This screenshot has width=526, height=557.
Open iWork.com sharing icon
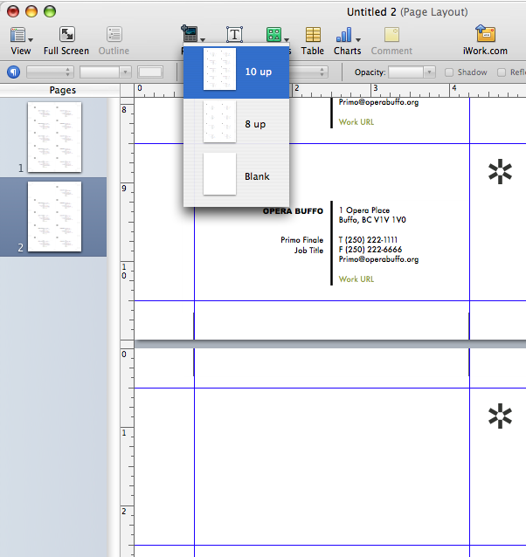[487, 39]
